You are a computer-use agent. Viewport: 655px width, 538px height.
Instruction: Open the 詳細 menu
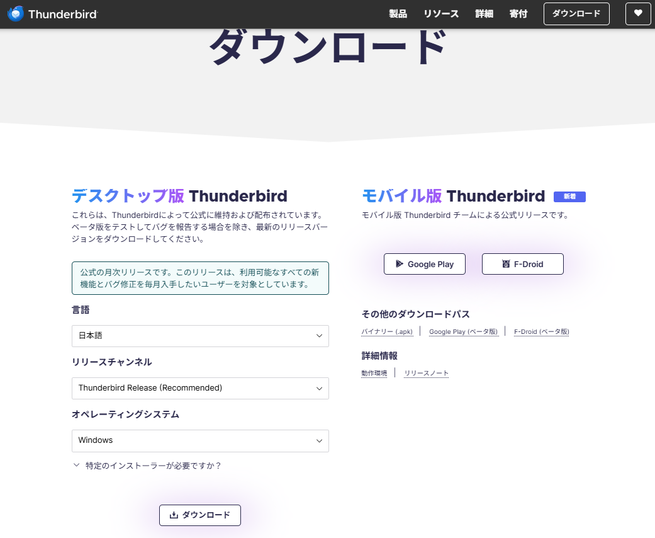pos(484,14)
